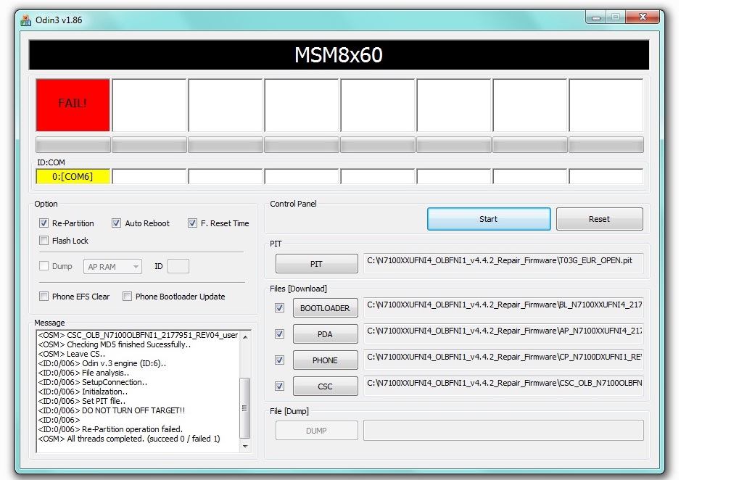
Task: Click the ID input field next to Dump
Action: [178, 266]
